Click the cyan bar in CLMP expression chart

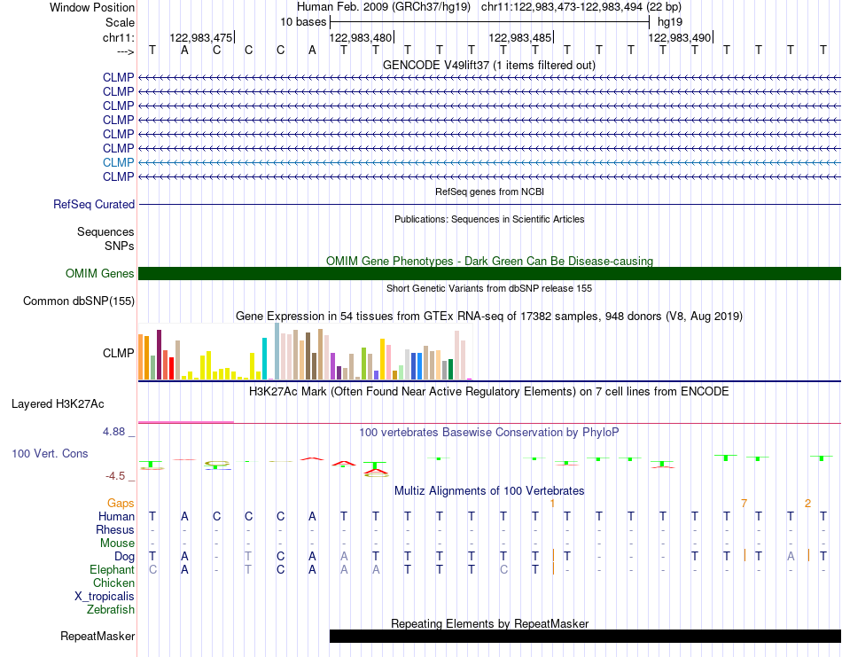point(264,359)
